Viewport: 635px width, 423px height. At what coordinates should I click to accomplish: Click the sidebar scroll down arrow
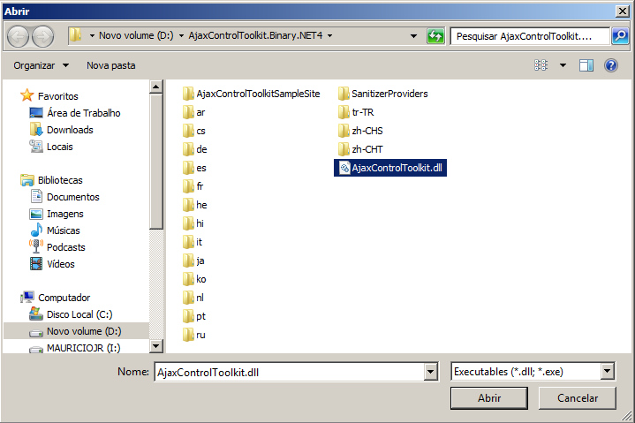(156, 345)
